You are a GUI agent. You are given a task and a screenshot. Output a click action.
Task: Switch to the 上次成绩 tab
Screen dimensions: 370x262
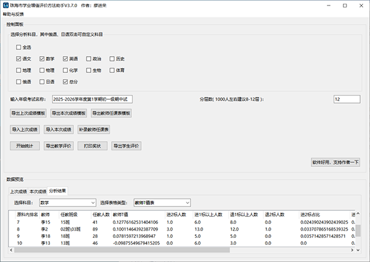coord(18,191)
